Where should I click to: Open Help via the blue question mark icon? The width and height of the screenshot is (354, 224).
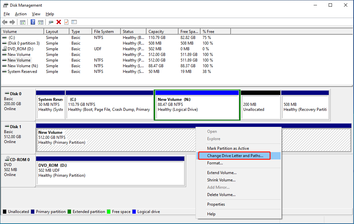pos(33,22)
